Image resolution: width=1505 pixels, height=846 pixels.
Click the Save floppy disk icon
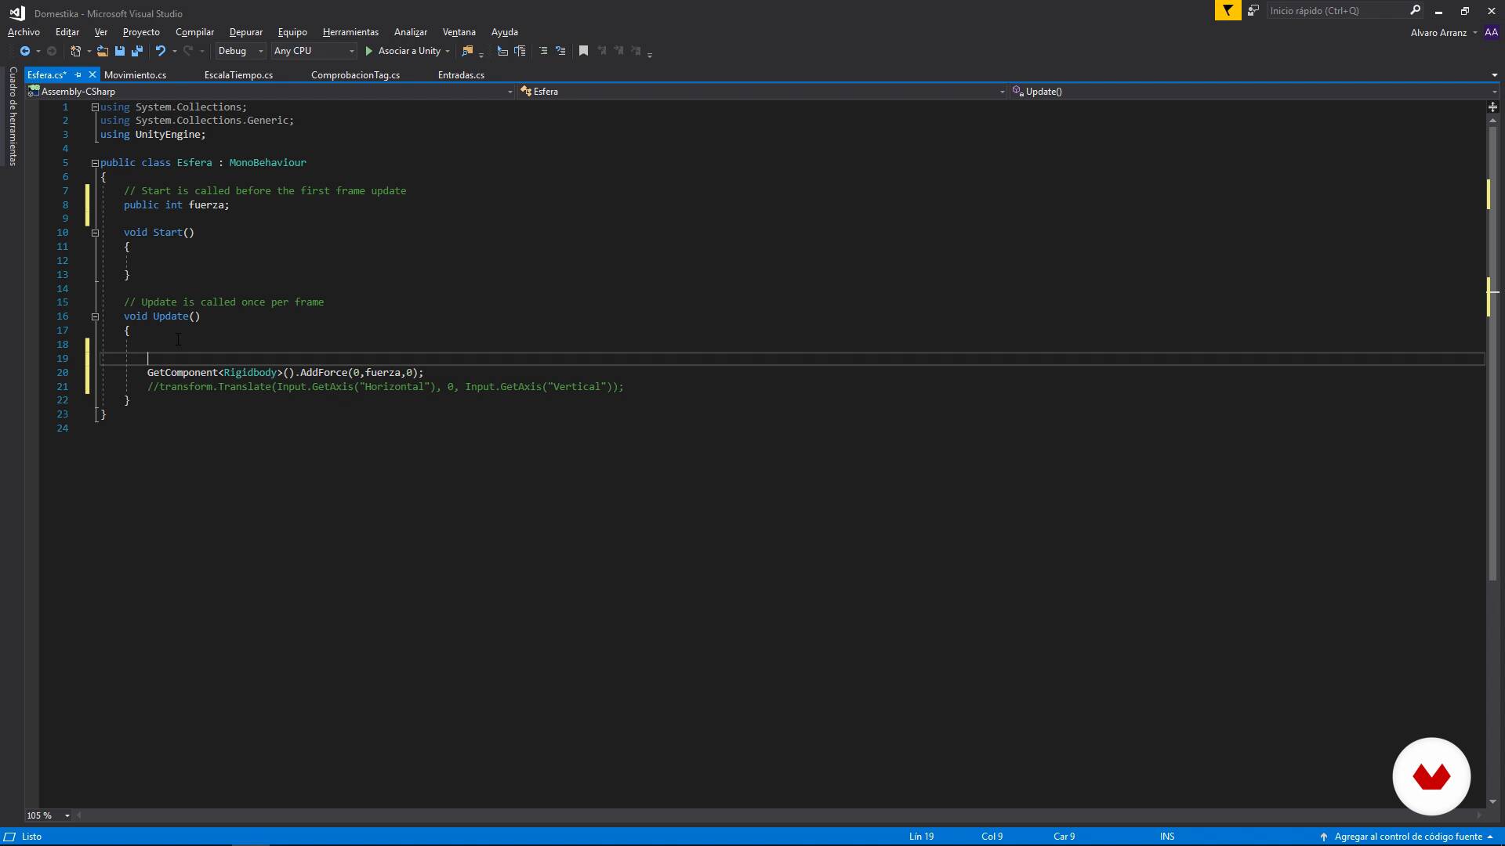pos(120,51)
